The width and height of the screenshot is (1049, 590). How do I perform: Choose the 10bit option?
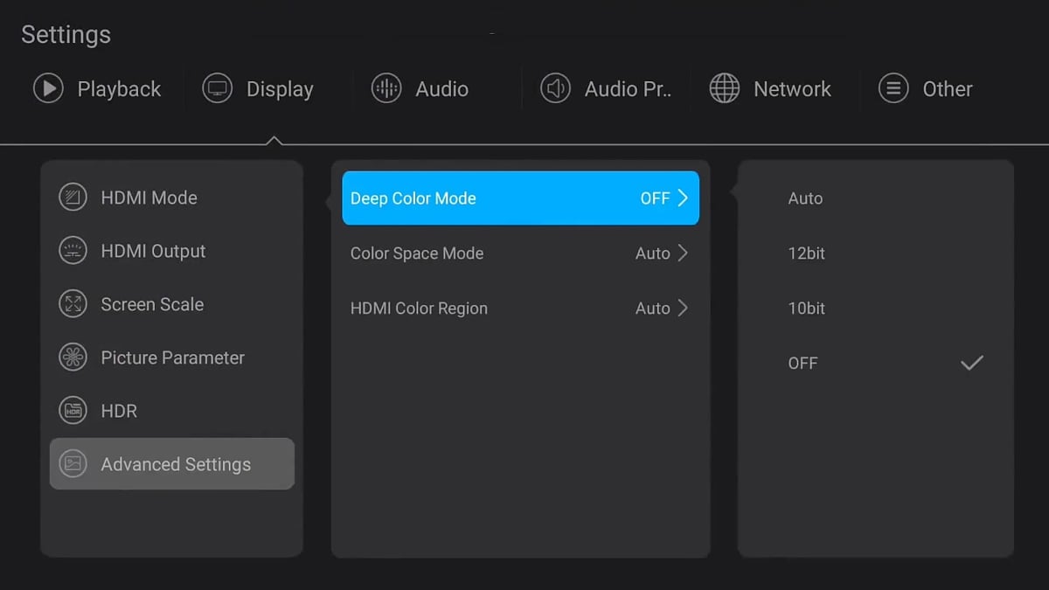point(806,309)
